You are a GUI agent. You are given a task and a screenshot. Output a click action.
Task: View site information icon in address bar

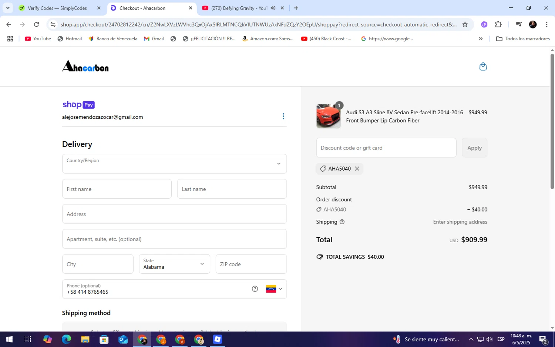[53, 24]
